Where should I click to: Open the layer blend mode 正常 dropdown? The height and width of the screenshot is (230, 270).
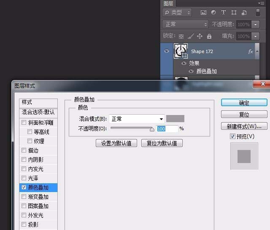(x=186, y=24)
